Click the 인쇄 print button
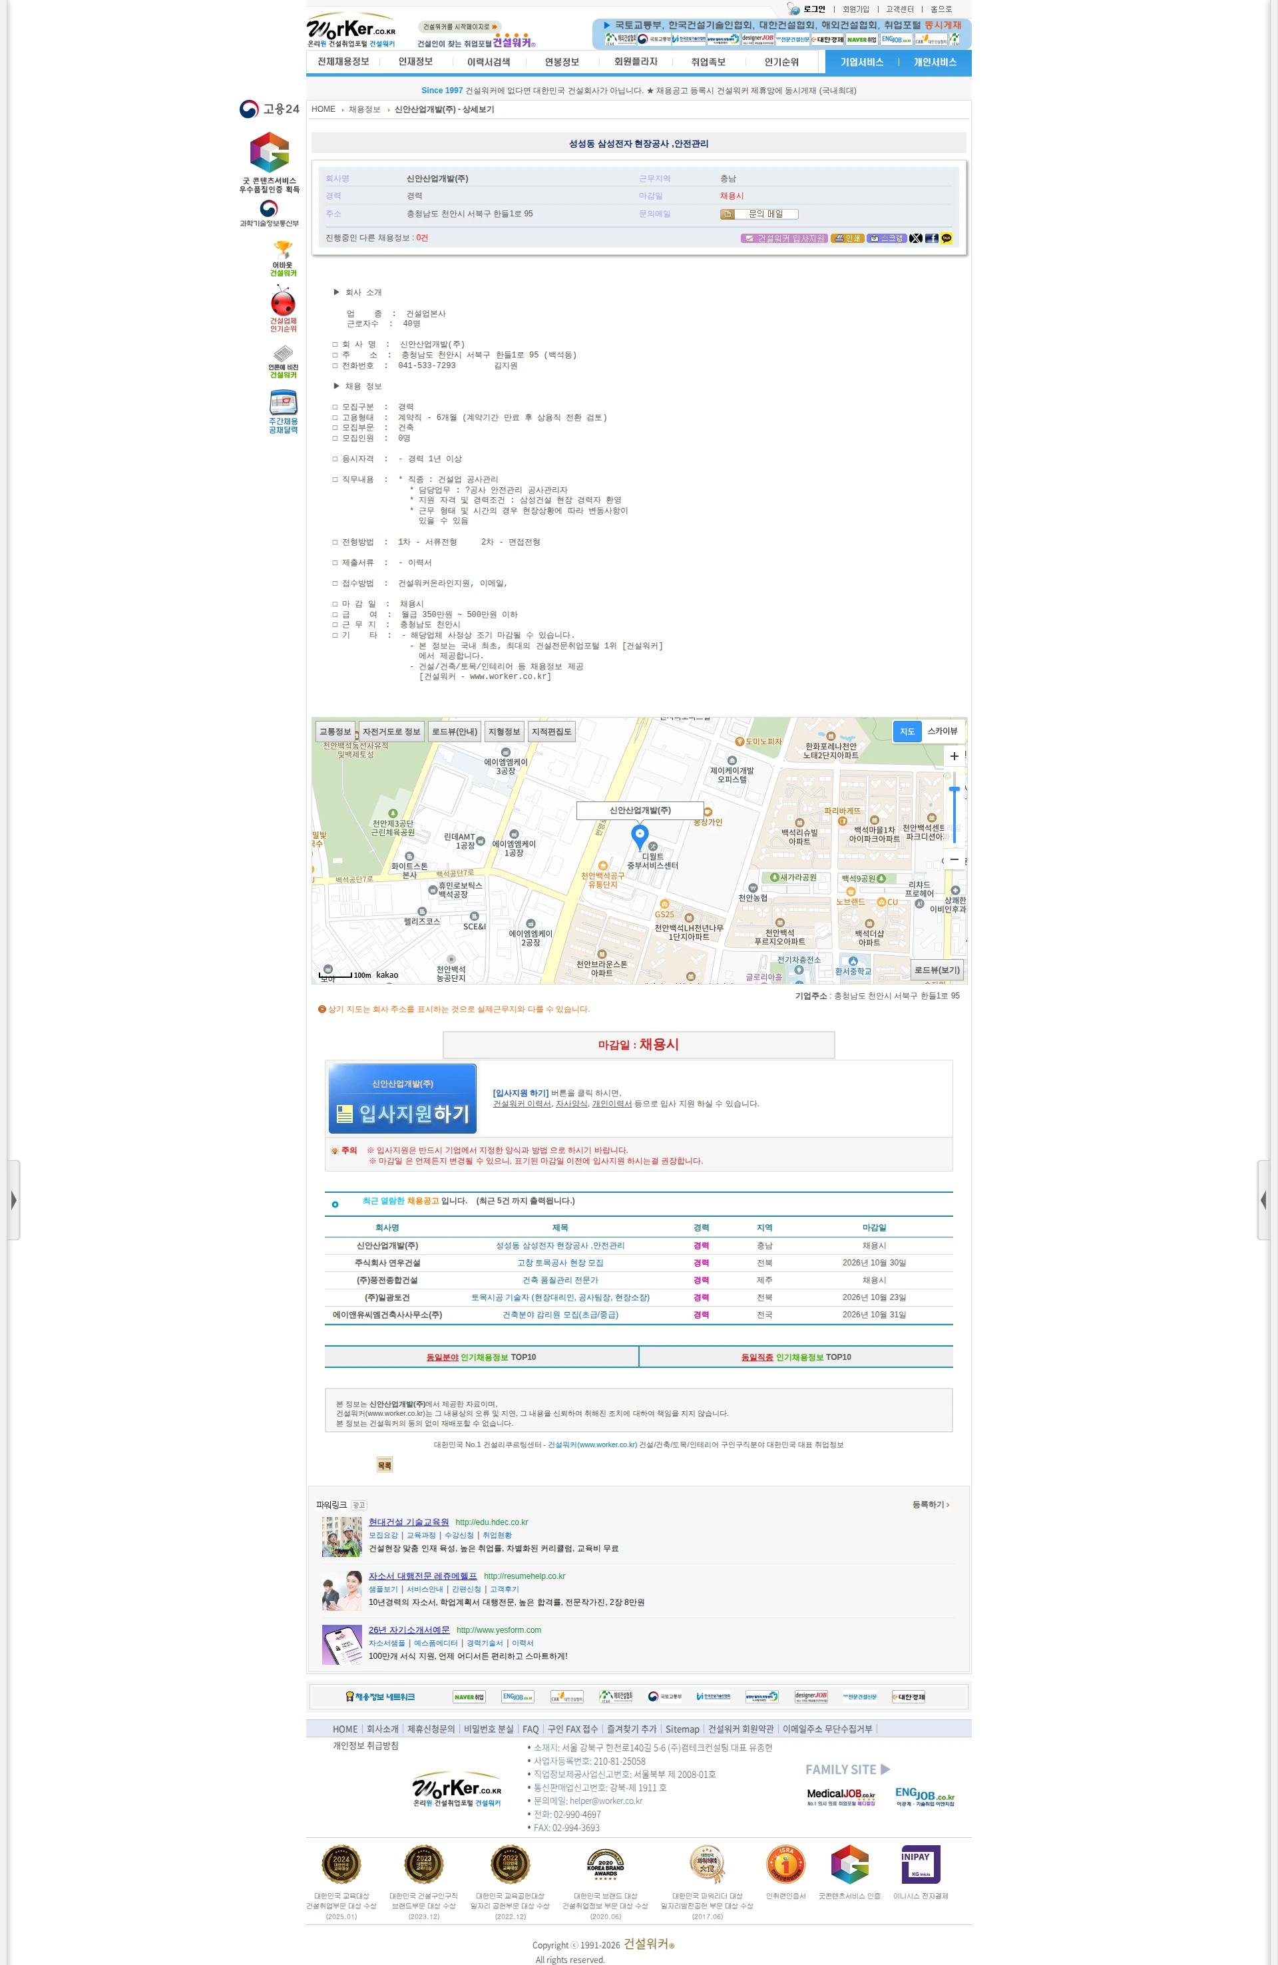Image resolution: width=1278 pixels, height=1965 pixels. (847, 238)
